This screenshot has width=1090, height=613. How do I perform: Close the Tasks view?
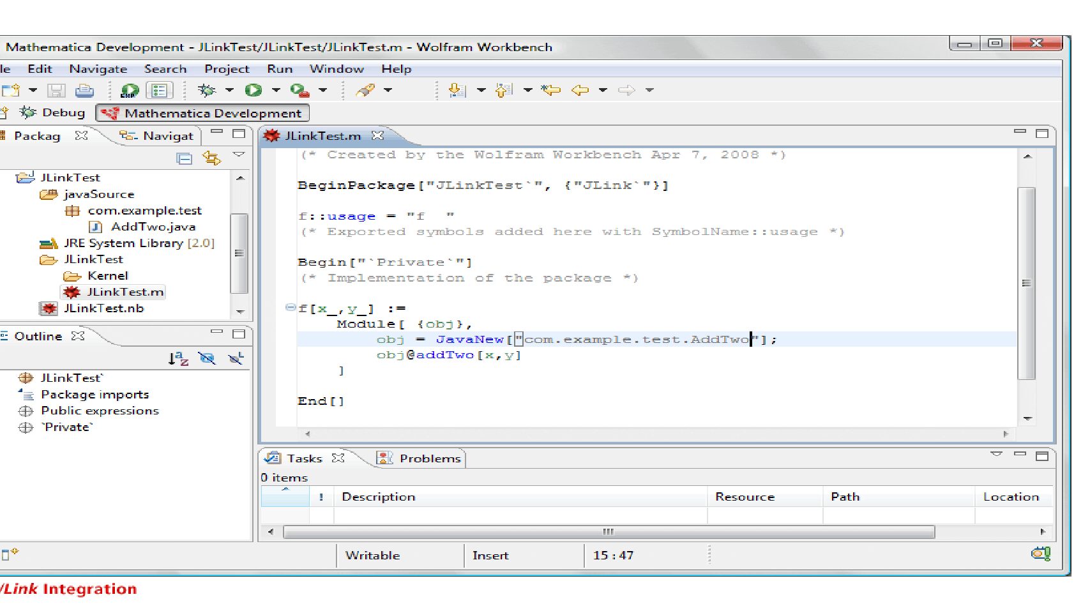(338, 458)
